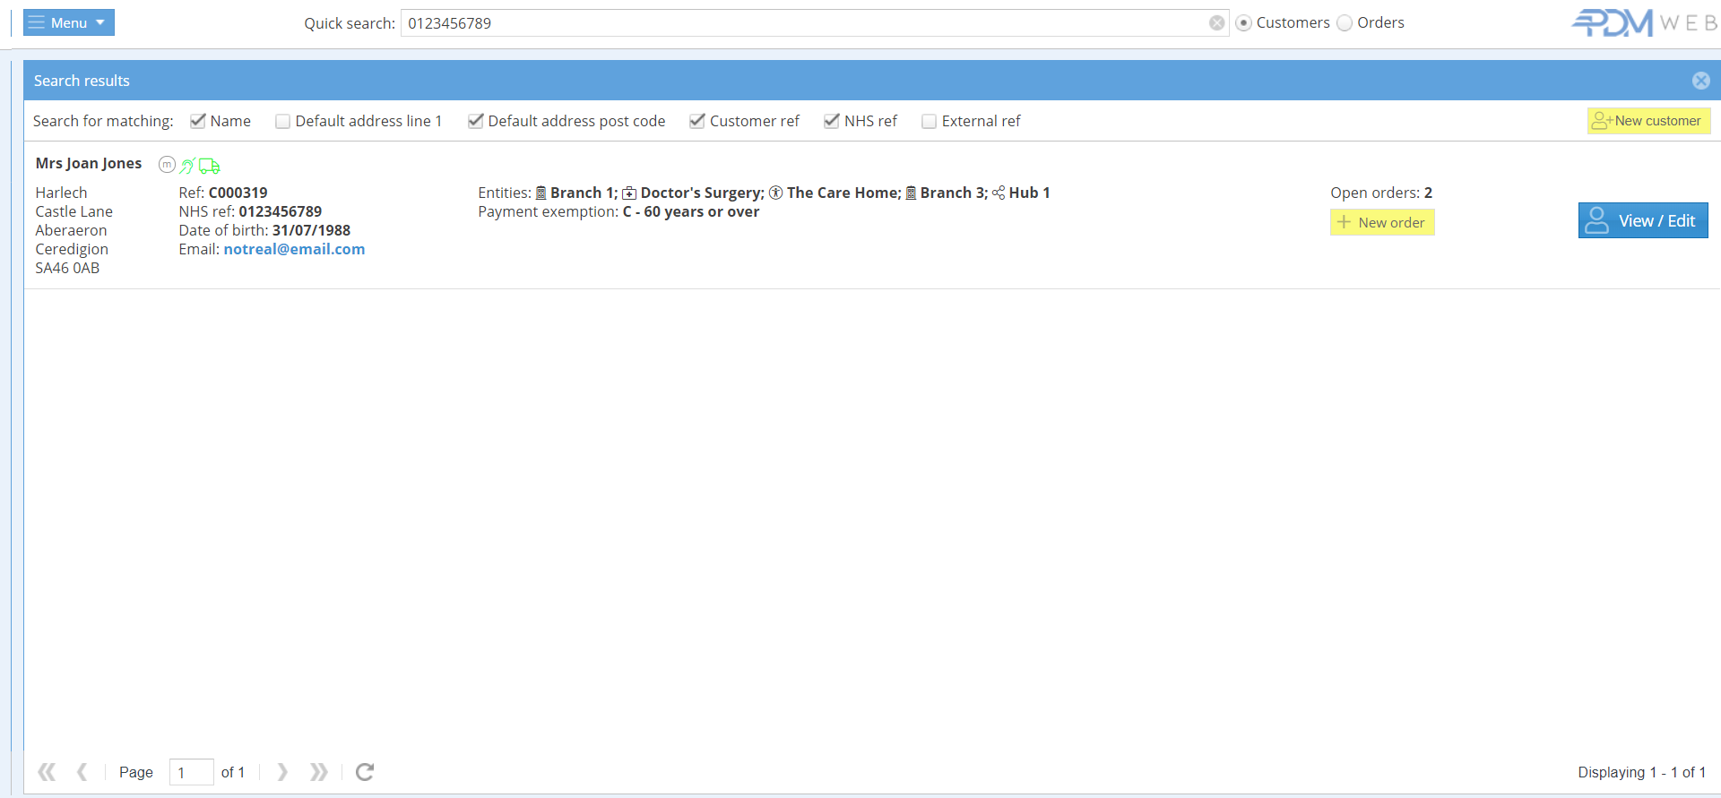Close the Search results panel

point(1700,81)
